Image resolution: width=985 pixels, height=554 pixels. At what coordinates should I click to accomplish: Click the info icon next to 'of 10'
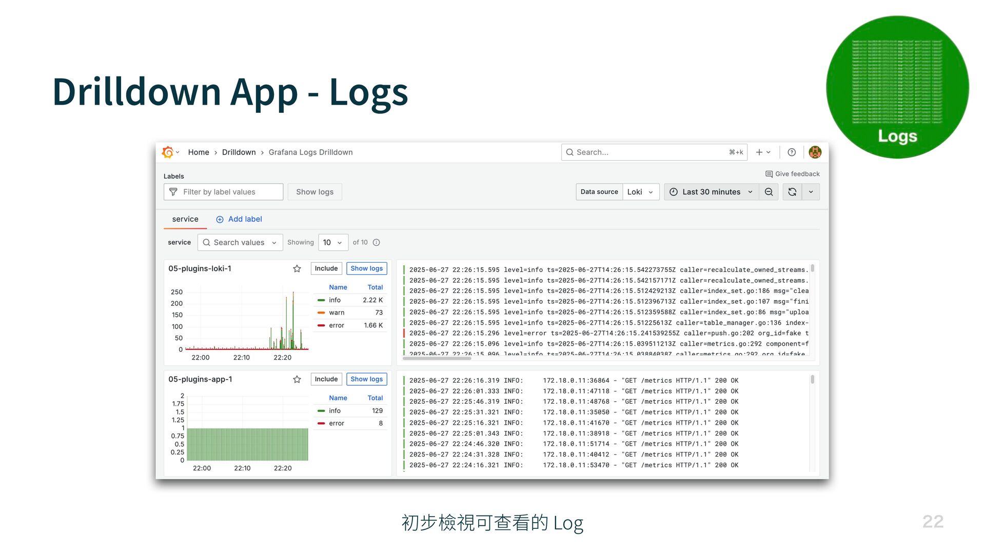[x=377, y=243]
